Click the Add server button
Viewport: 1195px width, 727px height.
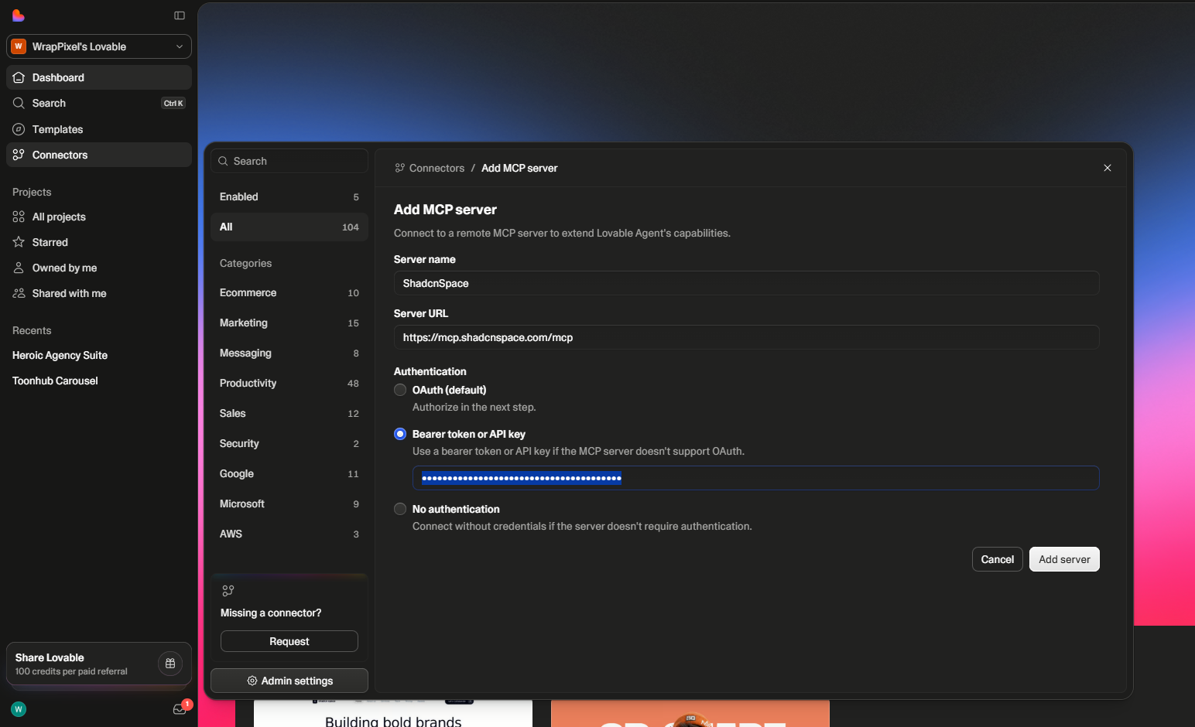point(1064,559)
